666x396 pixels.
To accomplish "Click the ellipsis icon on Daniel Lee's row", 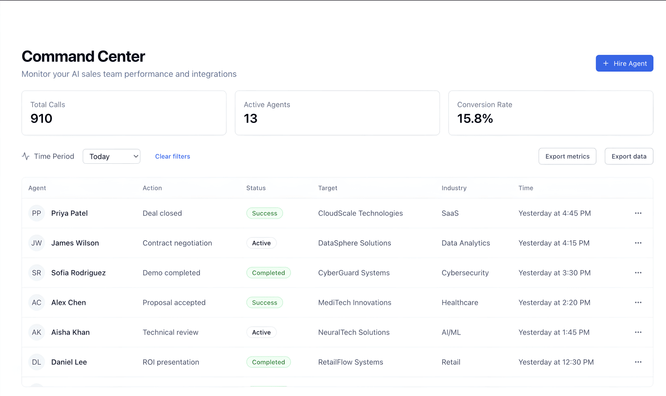I will [638, 362].
